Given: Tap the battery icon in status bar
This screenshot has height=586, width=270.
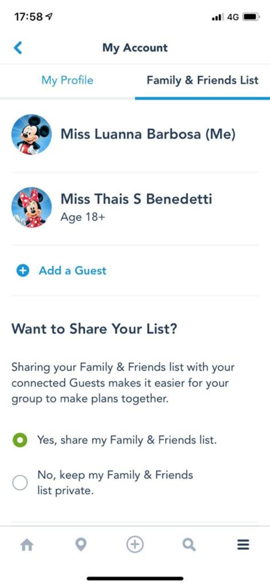Looking at the screenshot, I should coord(251,17).
